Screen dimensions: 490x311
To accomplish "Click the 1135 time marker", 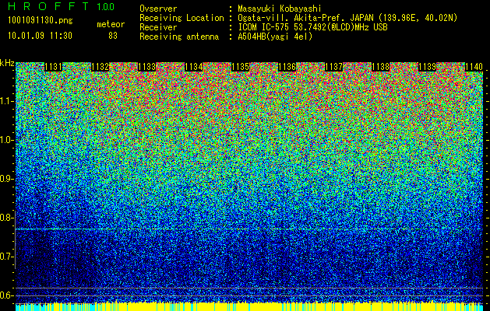I will (240, 67).
